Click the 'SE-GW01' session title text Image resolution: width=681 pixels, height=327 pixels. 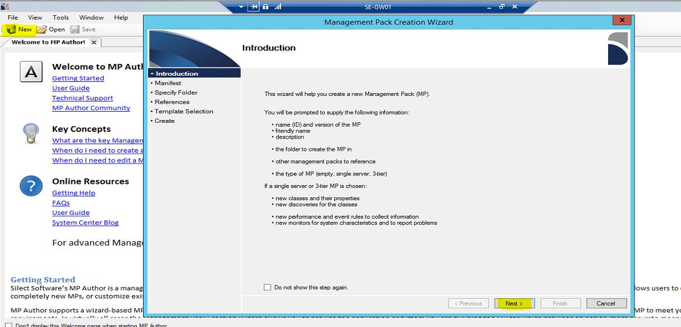(378, 7)
